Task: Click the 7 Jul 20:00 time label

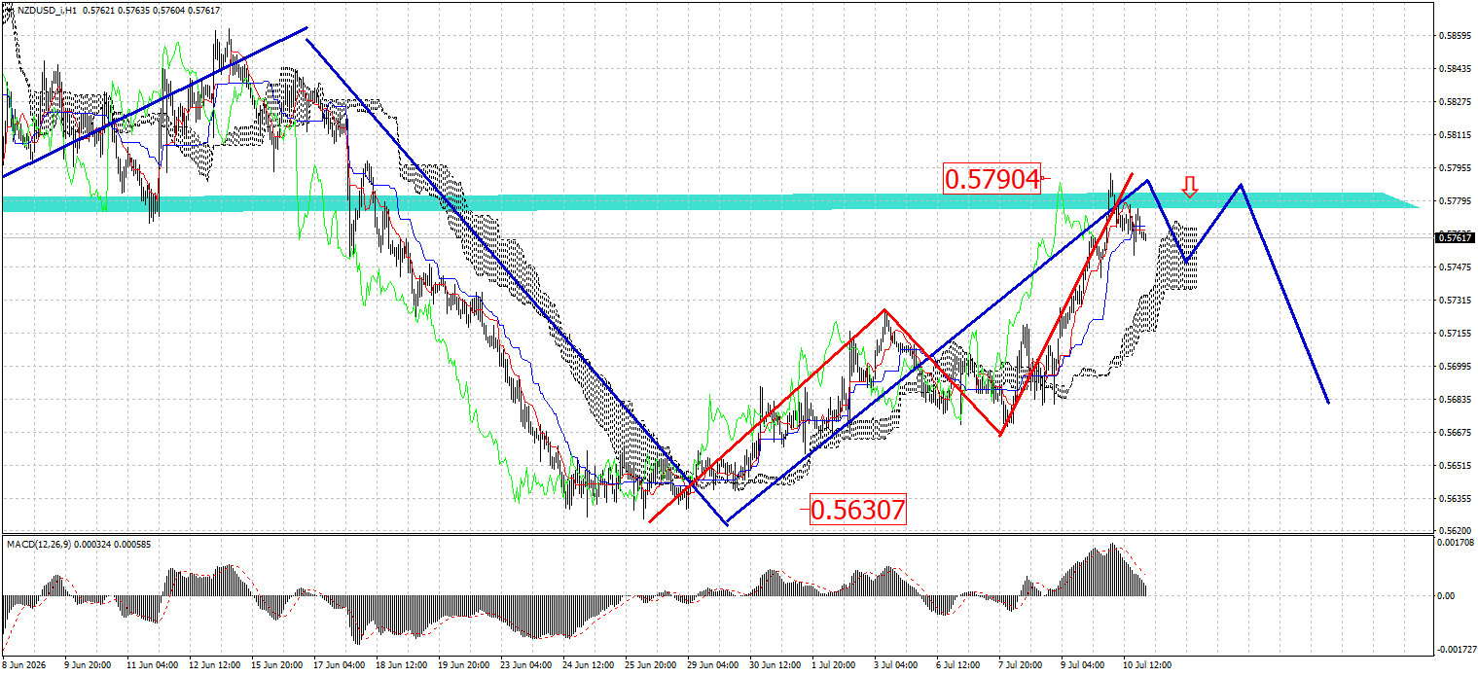Action: tap(1022, 665)
